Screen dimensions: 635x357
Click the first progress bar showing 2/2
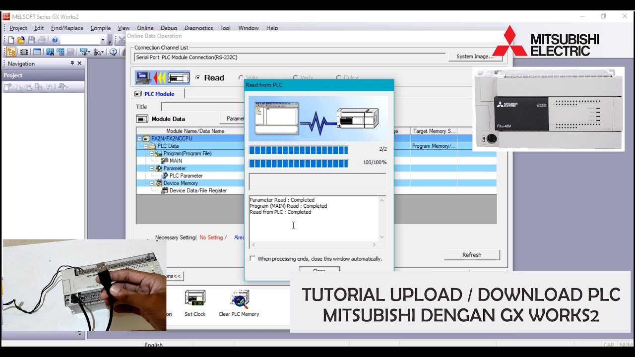pos(298,150)
